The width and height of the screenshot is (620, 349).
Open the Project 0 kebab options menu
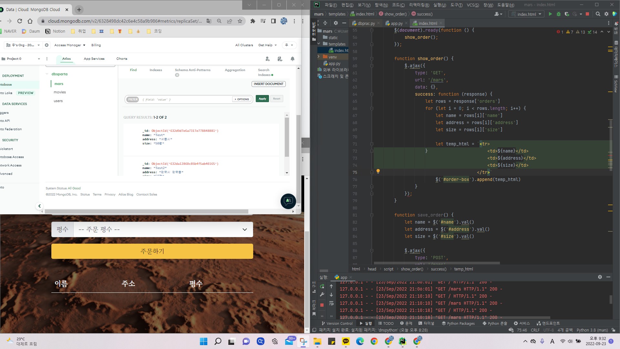click(x=47, y=59)
